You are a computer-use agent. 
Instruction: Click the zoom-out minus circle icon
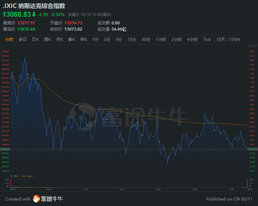coord(252,46)
